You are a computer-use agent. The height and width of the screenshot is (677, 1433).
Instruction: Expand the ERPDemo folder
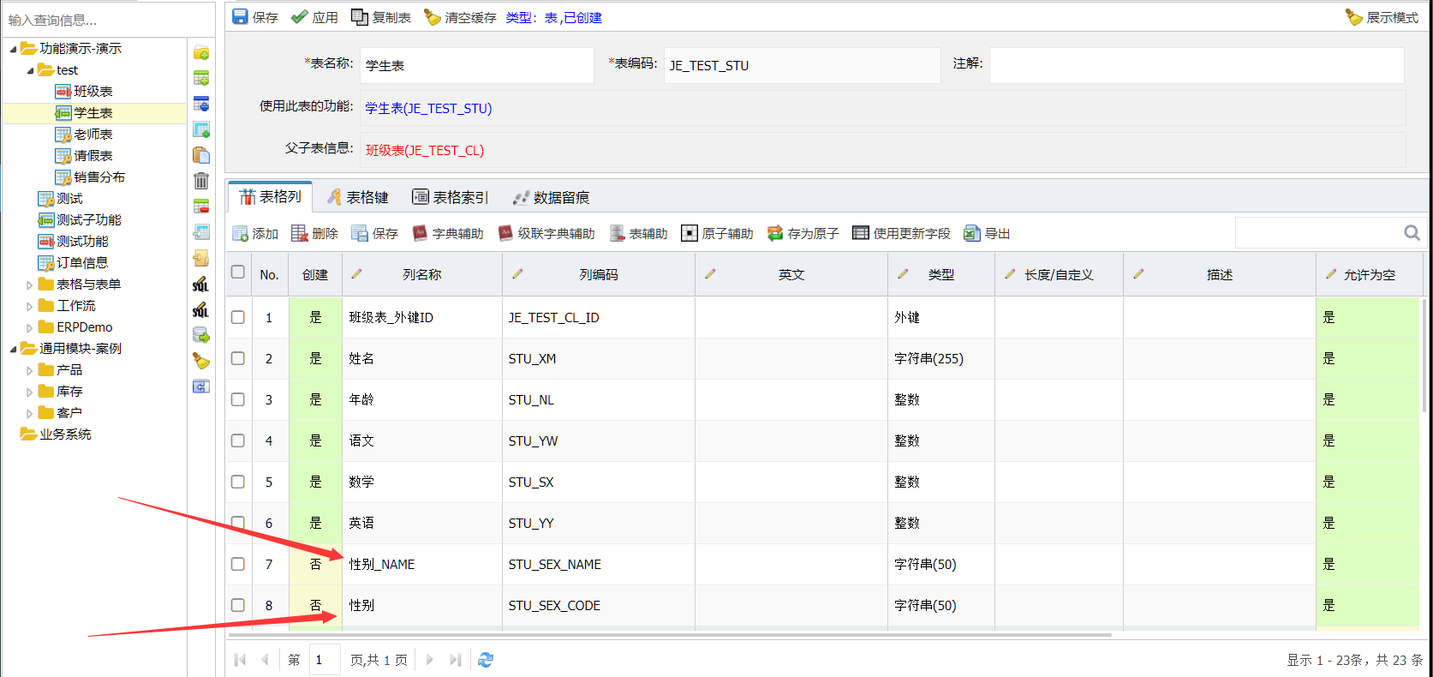coord(30,327)
